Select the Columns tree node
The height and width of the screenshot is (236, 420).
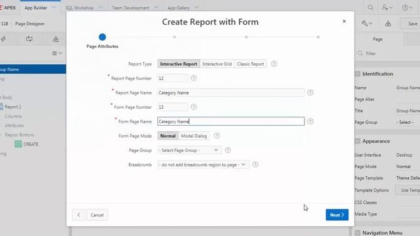pyautogui.click(x=13, y=116)
